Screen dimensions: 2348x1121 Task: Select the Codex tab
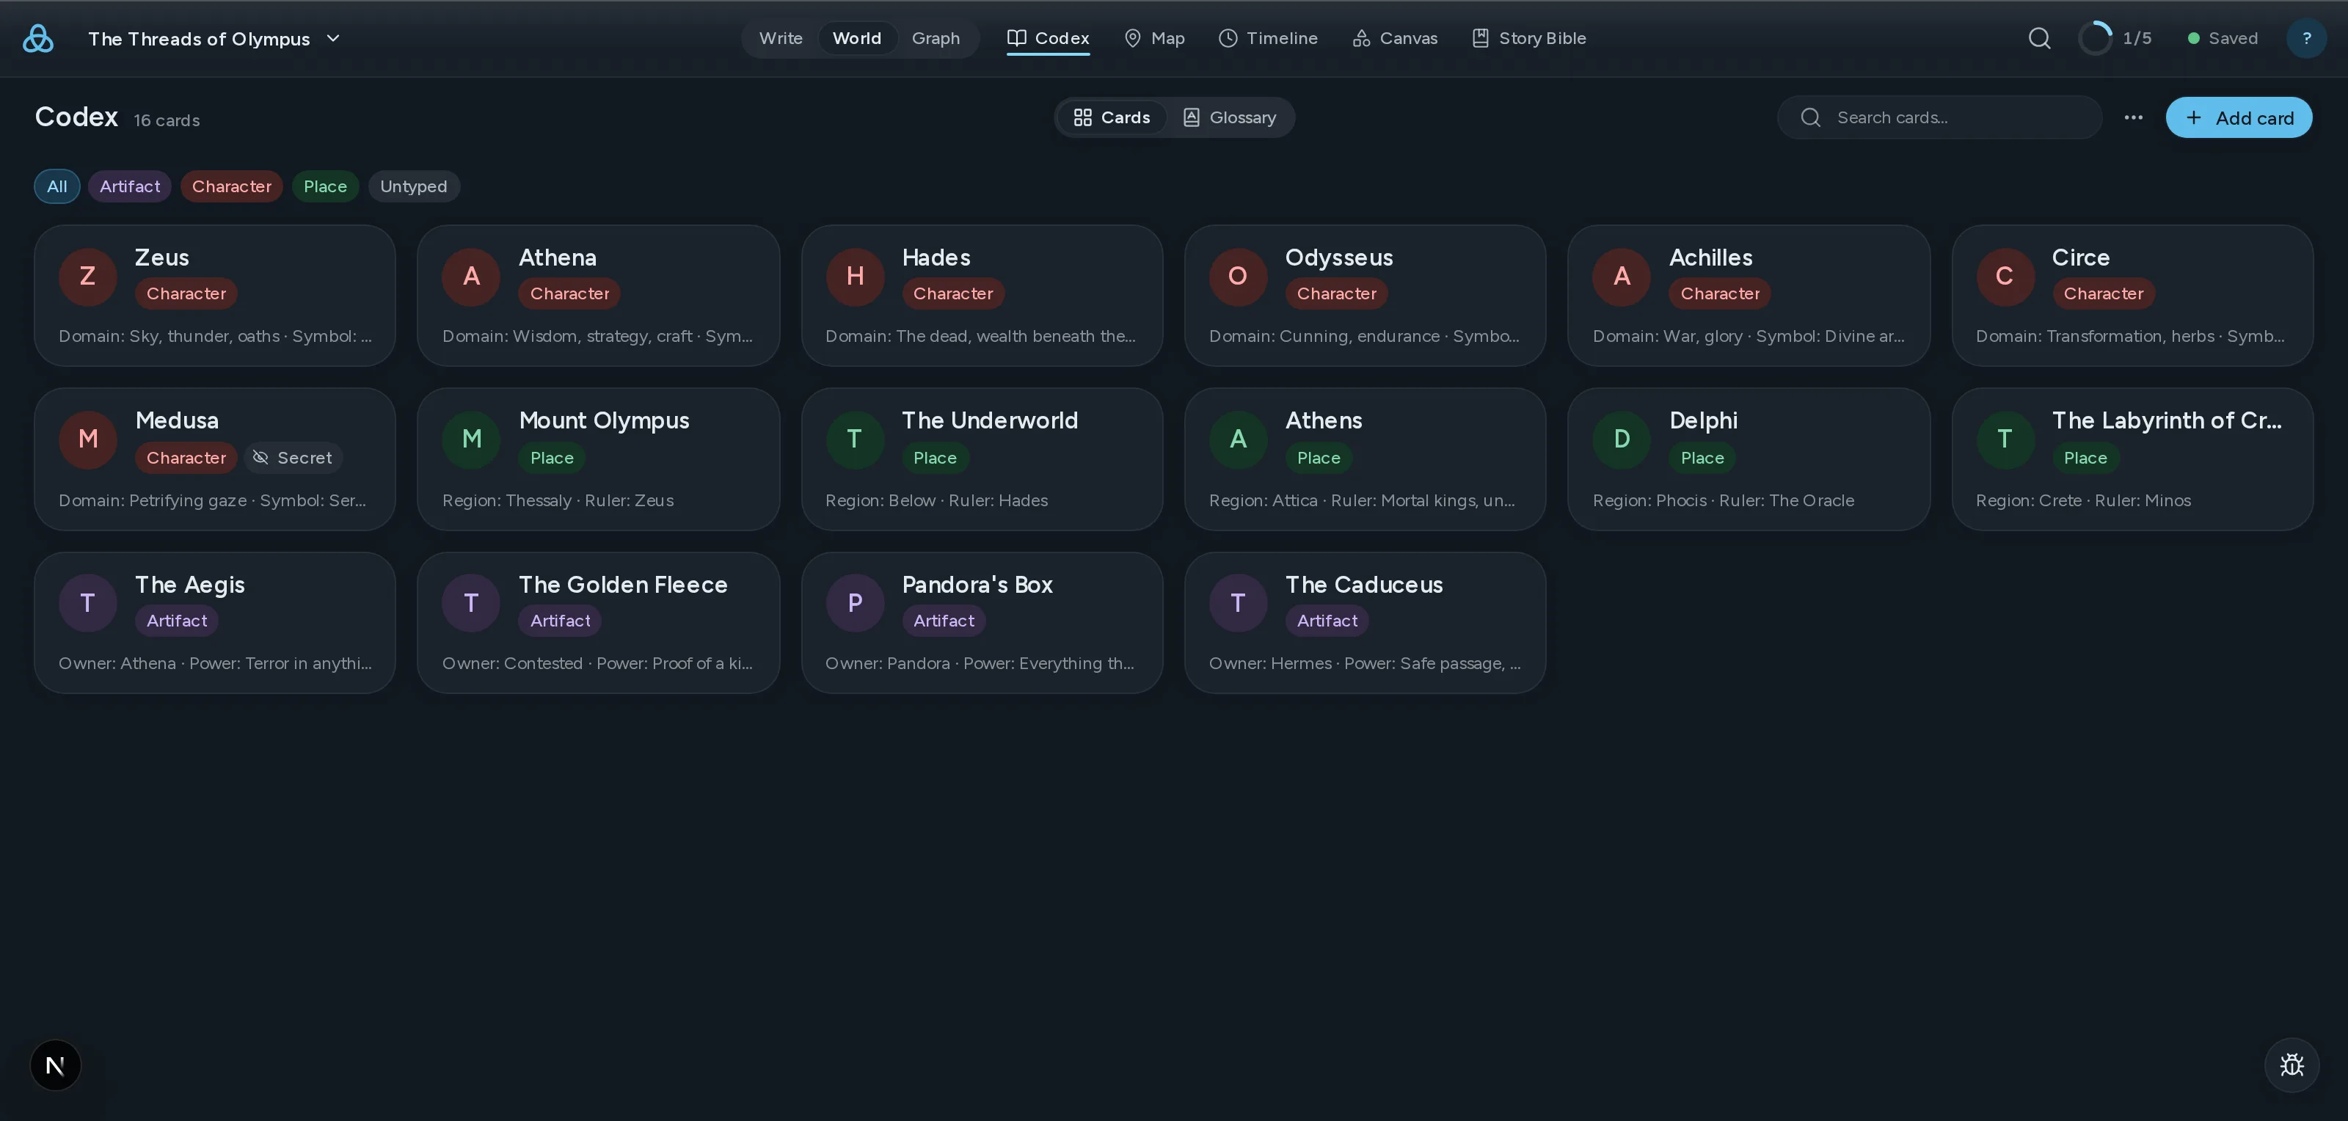(x=1049, y=38)
